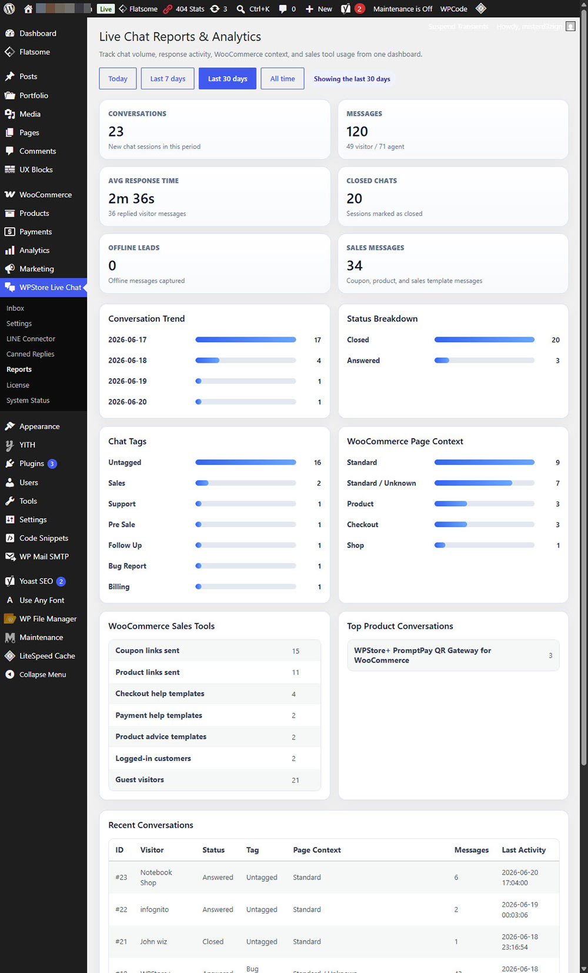The image size is (588, 973).
Task: Go to Inbox submenu
Action: pyautogui.click(x=15, y=308)
